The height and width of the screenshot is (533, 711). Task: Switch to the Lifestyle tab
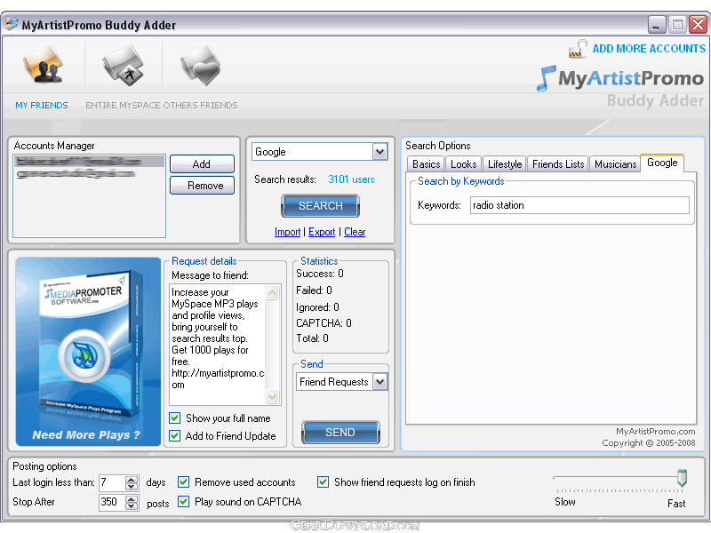tap(505, 164)
